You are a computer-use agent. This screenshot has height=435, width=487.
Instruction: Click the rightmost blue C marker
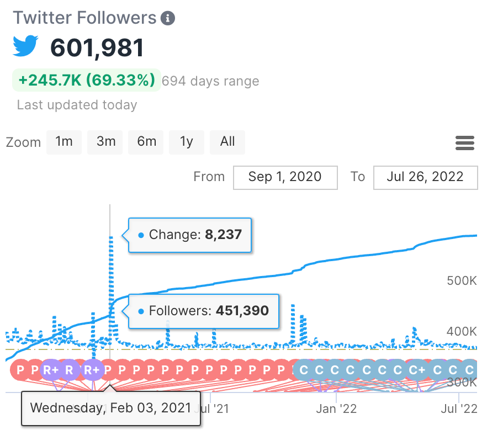(469, 370)
